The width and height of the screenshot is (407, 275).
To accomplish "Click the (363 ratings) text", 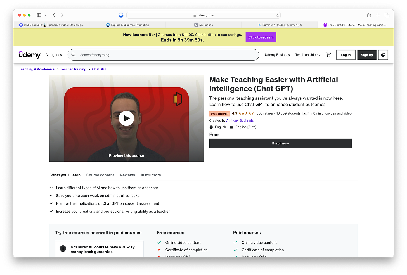I will coord(265,113).
